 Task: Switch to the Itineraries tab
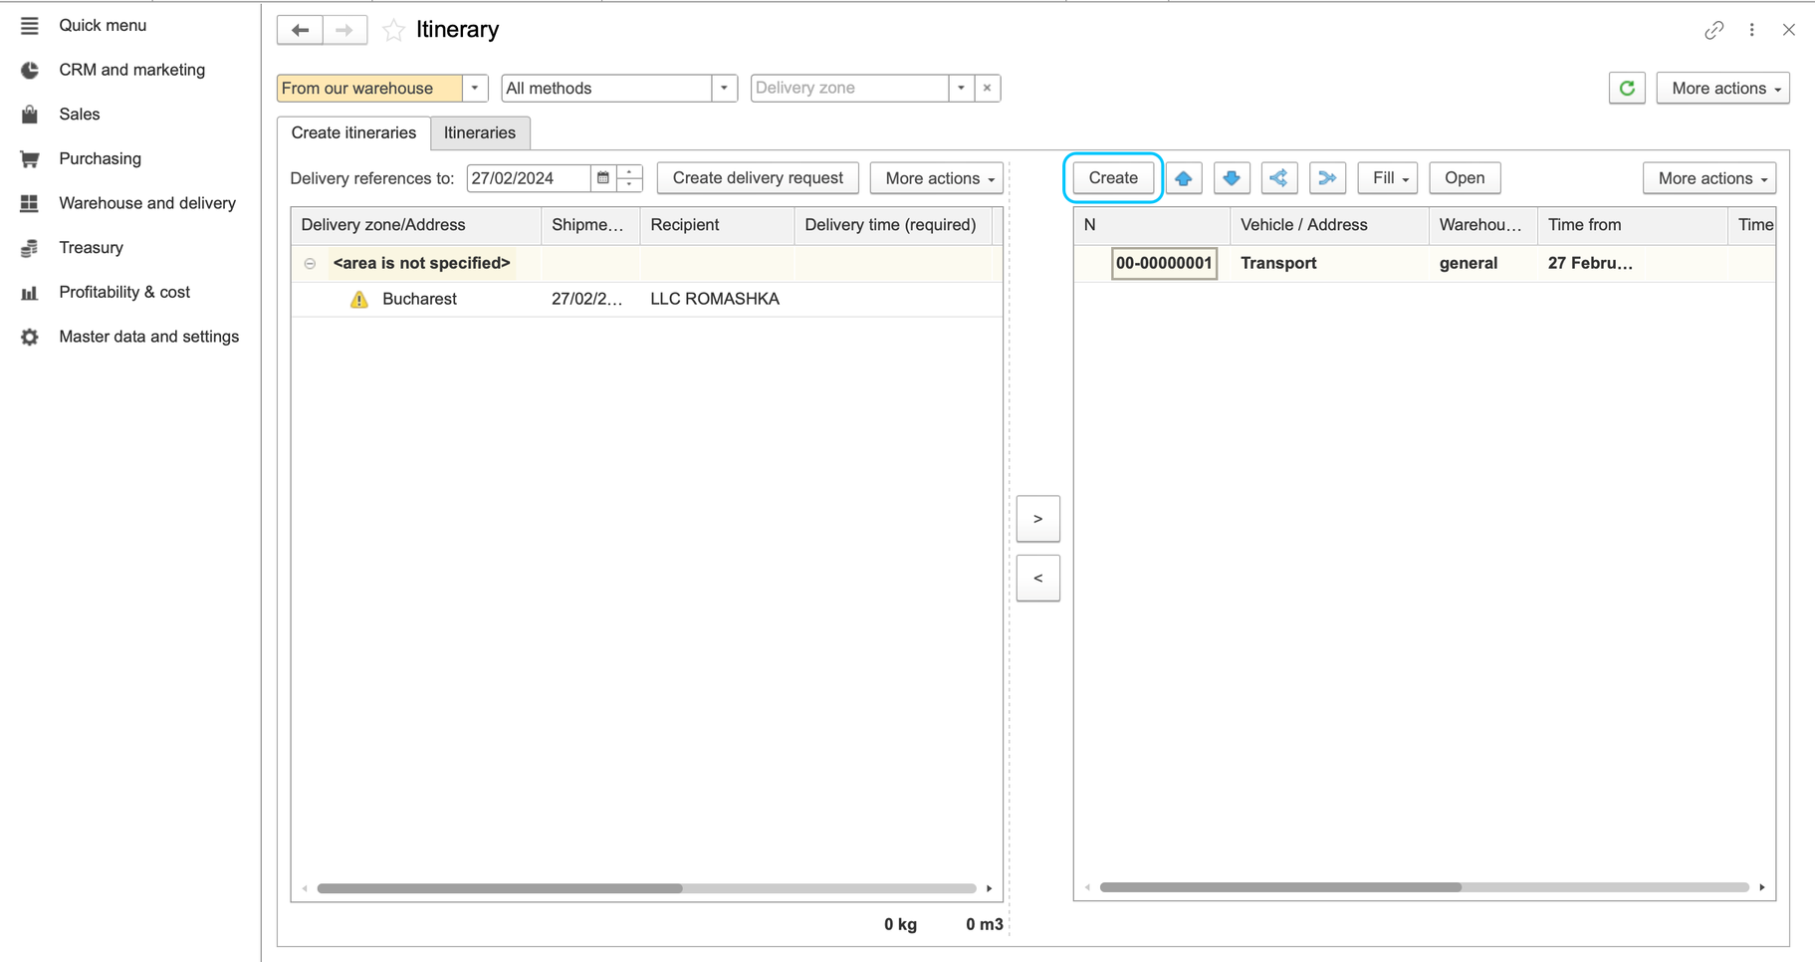480,132
